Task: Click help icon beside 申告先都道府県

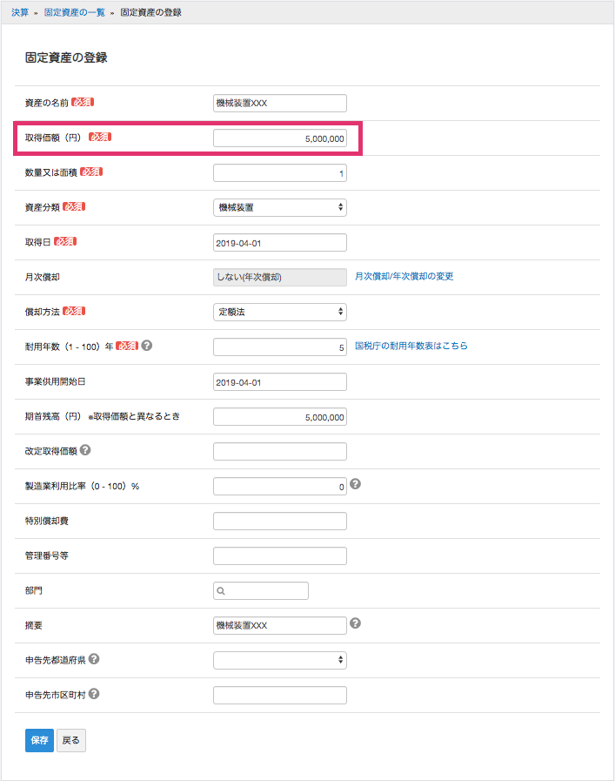Action: (x=94, y=659)
